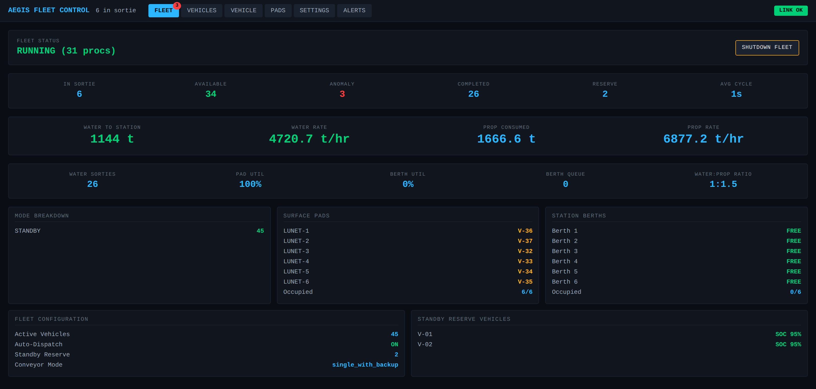Click the WATER TO STATION 1144 t value
The image size is (816, 389).
(x=112, y=139)
